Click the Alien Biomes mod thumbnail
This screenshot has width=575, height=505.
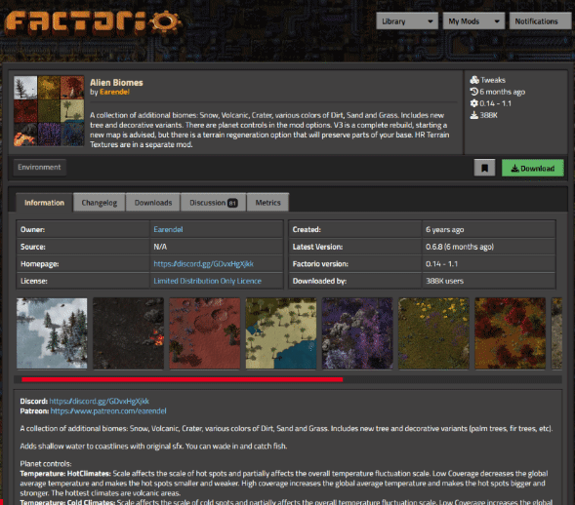coord(49,111)
